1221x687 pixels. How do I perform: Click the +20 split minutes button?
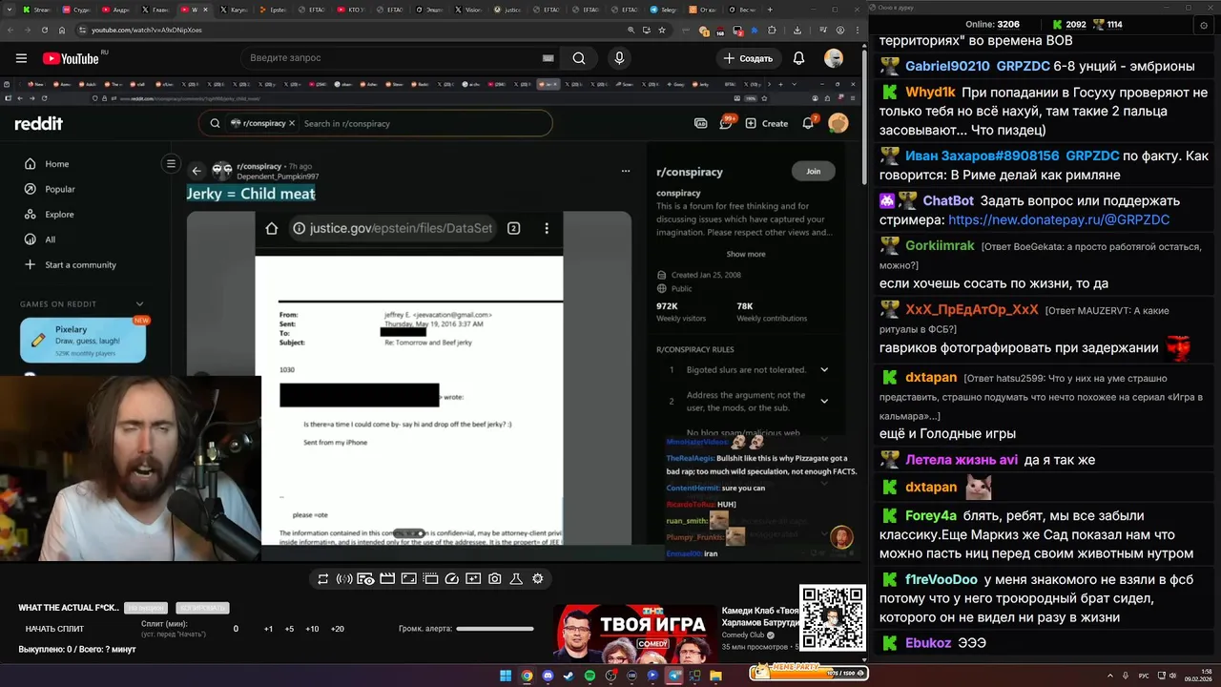tap(337, 629)
